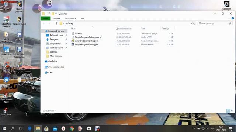Open notification center icon
The width and height of the screenshot is (236, 132).
pyautogui.click(x=230, y=129)
